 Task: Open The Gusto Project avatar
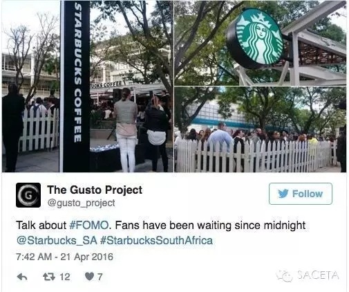pos(28,195)
